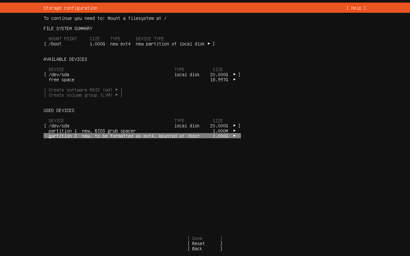This screenshot has width=410, height=256.
Task: Click the arrow next to 18.997G free space
Action: [x=234, y=80]
